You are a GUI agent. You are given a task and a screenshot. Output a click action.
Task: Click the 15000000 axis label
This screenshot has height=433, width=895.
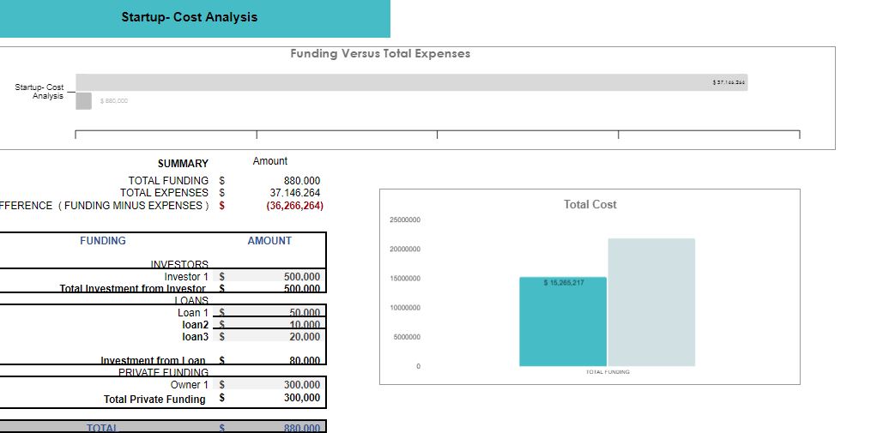tap(405, 279)
